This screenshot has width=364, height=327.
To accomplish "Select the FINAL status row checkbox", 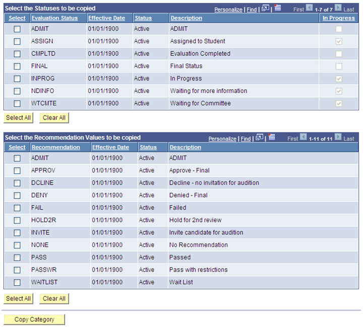I will pyautogui.click(x=17, y=67).
